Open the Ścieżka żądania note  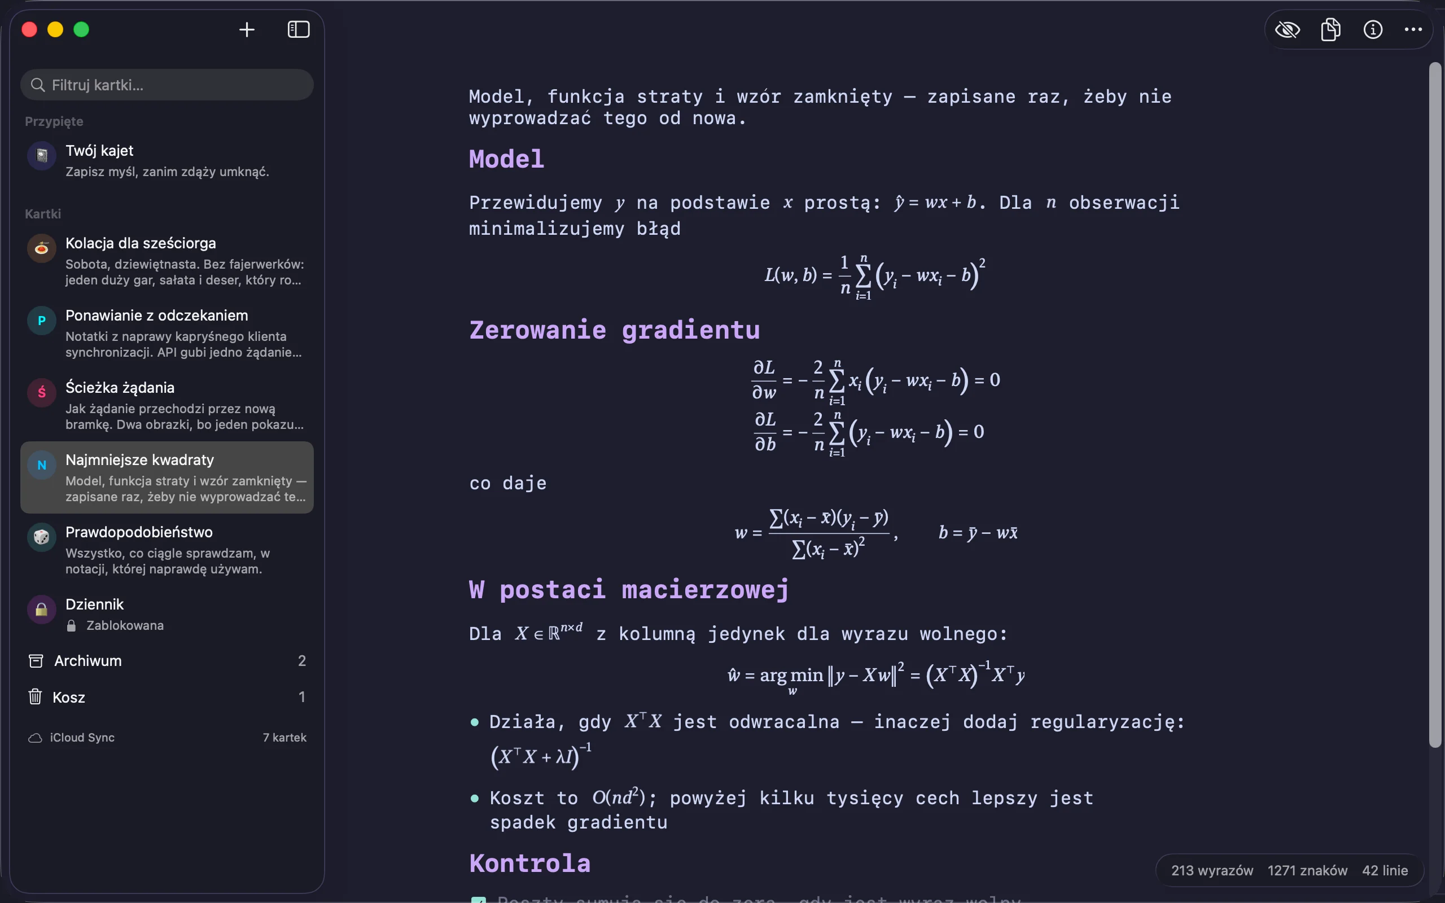tap(167, 406)
